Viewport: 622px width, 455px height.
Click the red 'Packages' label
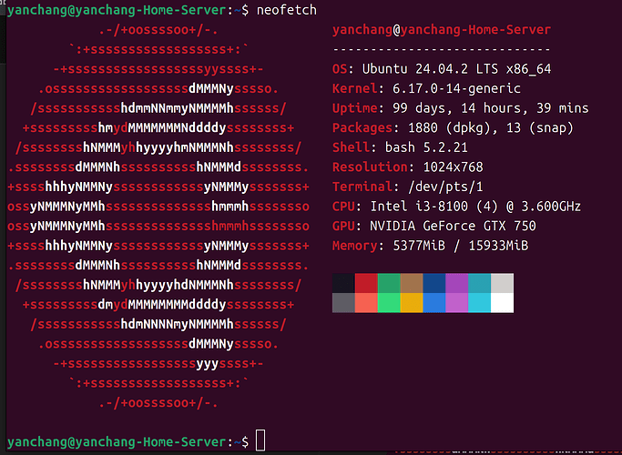pyautogui.click(x=362, y=127)
